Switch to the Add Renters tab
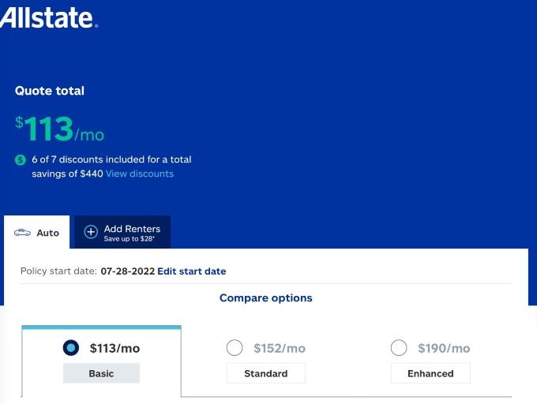 (x=122, y=232)
